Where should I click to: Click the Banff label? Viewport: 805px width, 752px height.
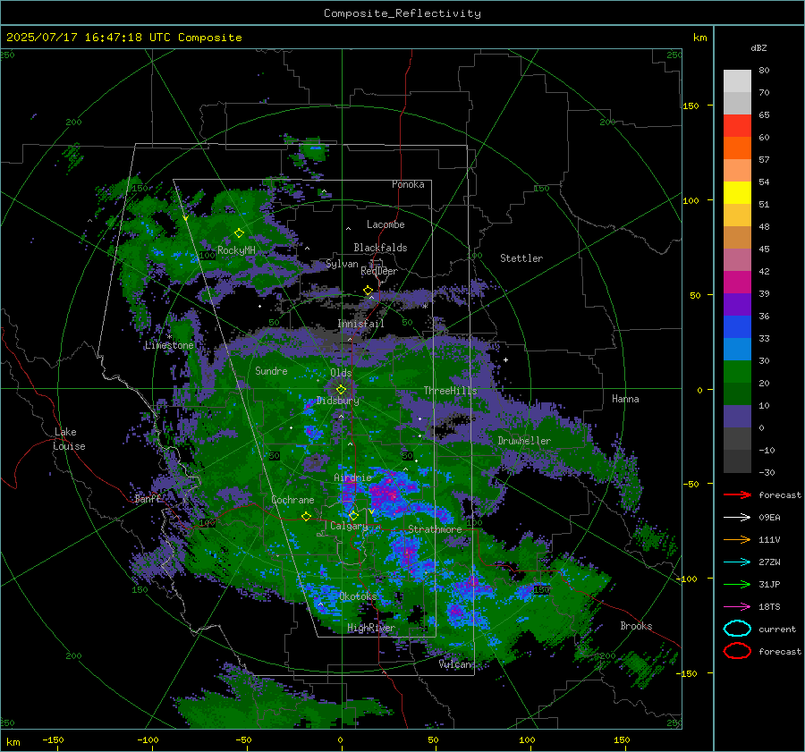click(x=148, y=499)
